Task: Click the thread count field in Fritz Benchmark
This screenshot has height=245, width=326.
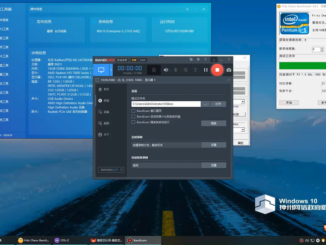Action: point(316,50)
